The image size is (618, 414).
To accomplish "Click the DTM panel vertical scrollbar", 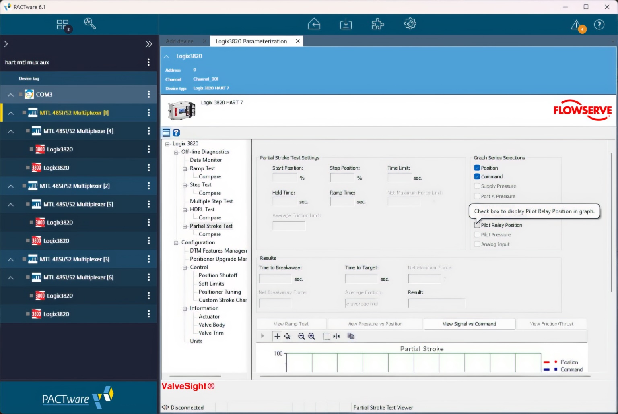I will 612,222.
